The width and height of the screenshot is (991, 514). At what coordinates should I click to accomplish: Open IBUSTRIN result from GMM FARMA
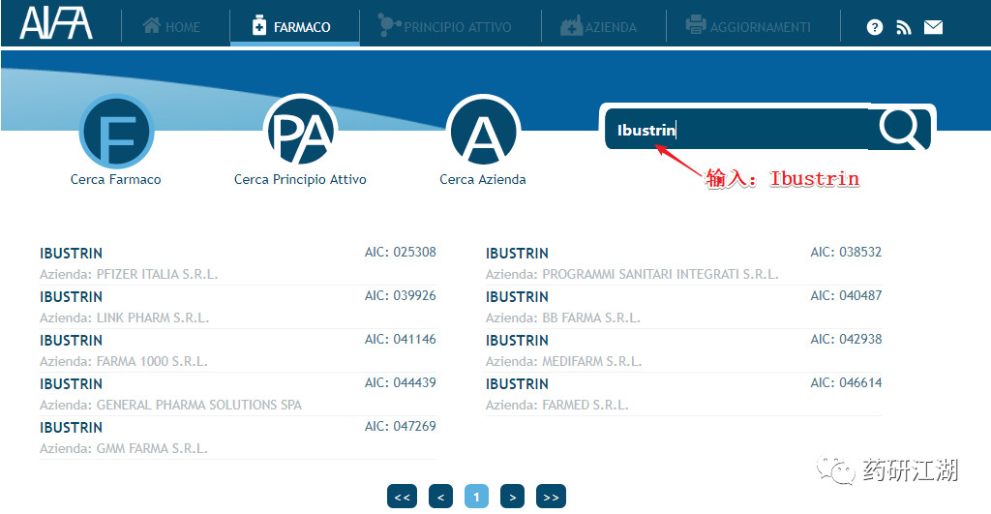click(238, 438)
